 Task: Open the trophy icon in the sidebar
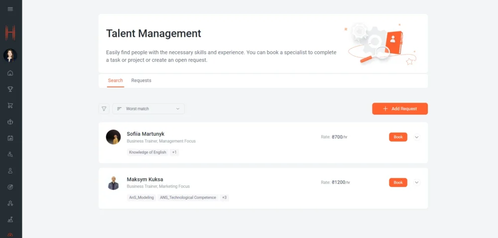(10, 89)
